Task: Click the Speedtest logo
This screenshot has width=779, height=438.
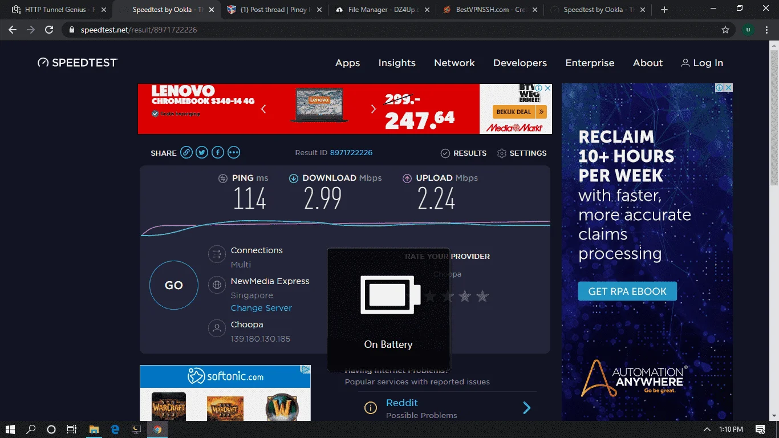Action: 78,63
